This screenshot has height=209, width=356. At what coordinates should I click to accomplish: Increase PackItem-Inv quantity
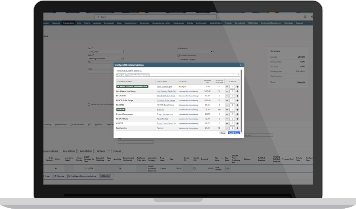click(237, 128)
